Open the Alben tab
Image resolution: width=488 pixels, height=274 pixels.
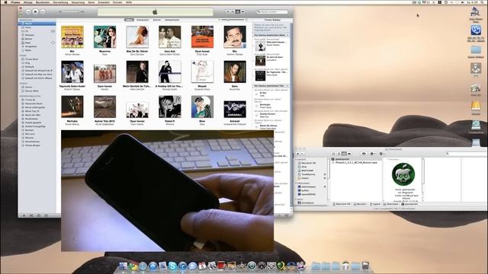[129, 20]
